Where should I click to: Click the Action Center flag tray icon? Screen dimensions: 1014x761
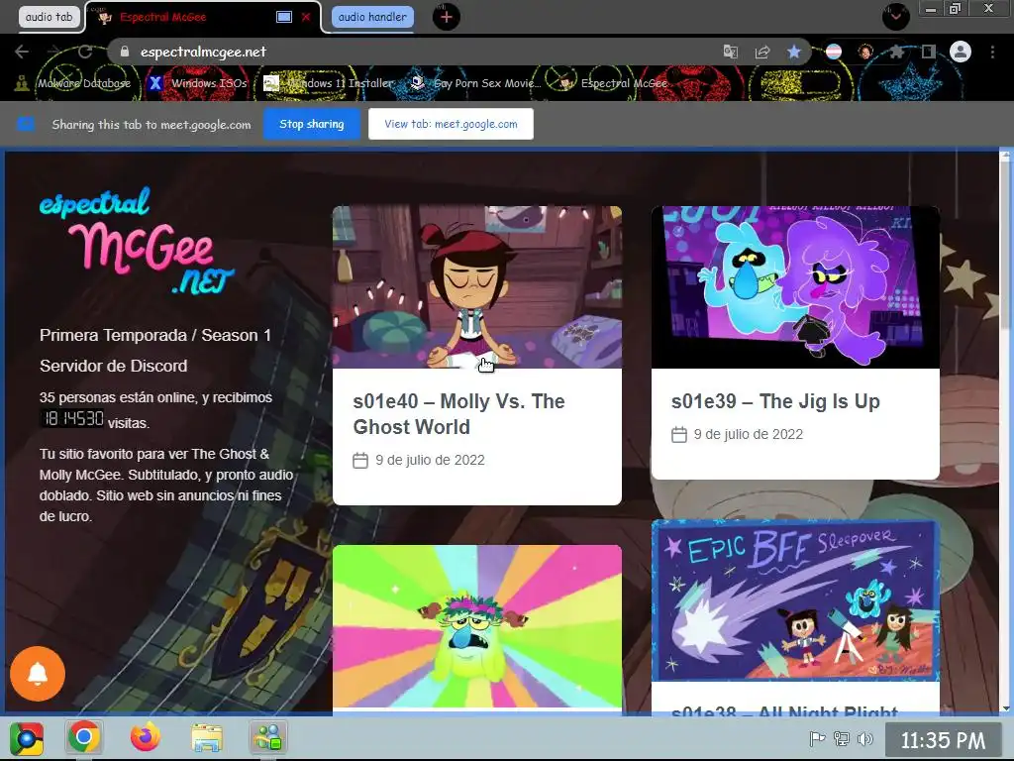pos(817,739)
